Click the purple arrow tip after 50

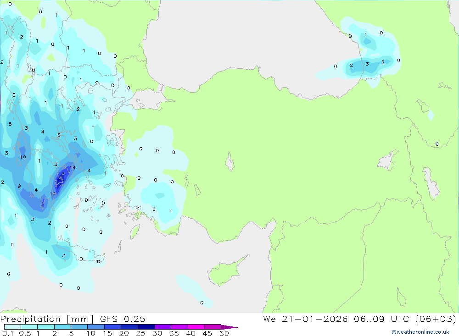[x=229, y=327]
